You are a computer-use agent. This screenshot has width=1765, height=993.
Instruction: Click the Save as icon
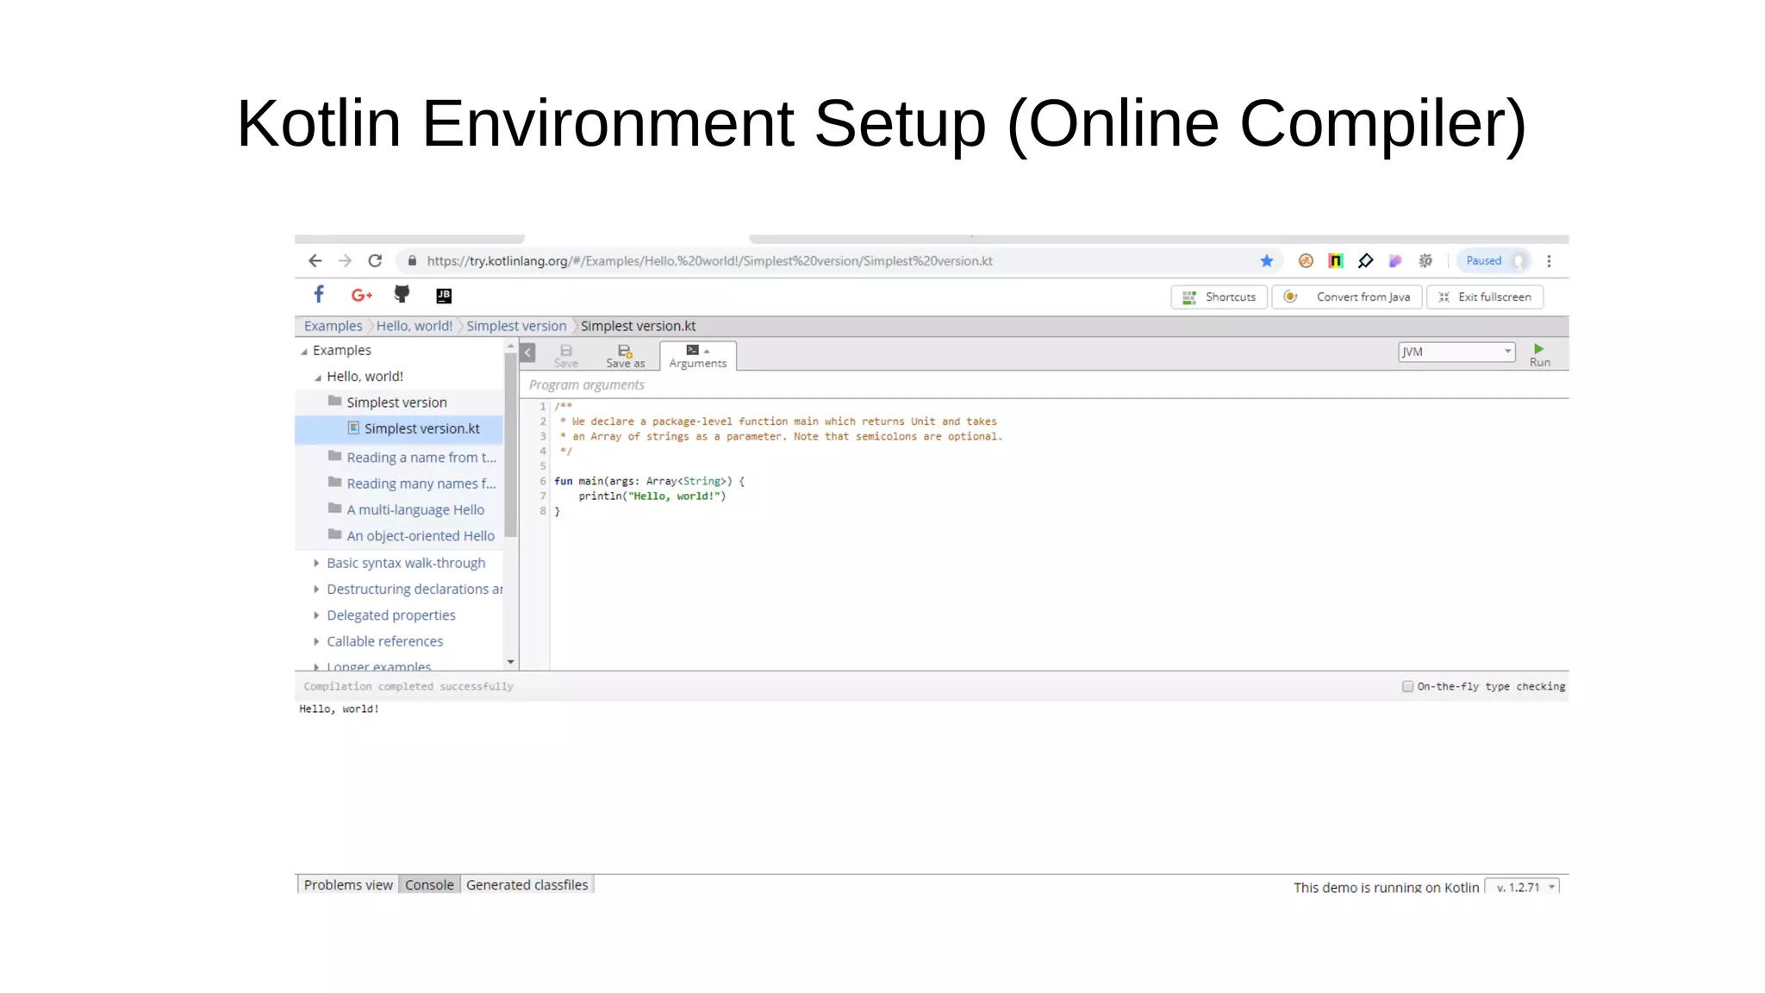click(625, 355)
